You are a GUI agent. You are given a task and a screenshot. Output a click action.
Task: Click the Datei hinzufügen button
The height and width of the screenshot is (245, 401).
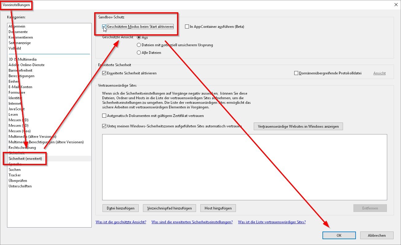(x=120, y=208)
